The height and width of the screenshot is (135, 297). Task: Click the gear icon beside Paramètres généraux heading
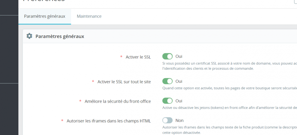(x=29, y=36)
